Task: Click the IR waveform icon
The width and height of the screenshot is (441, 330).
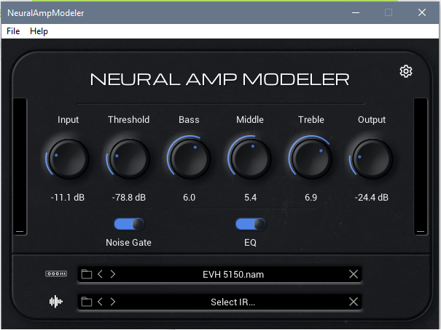Action: click(x=56, y=302)
